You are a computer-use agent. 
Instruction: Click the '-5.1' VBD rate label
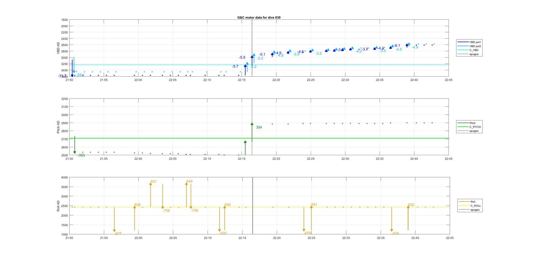(262, 54)
